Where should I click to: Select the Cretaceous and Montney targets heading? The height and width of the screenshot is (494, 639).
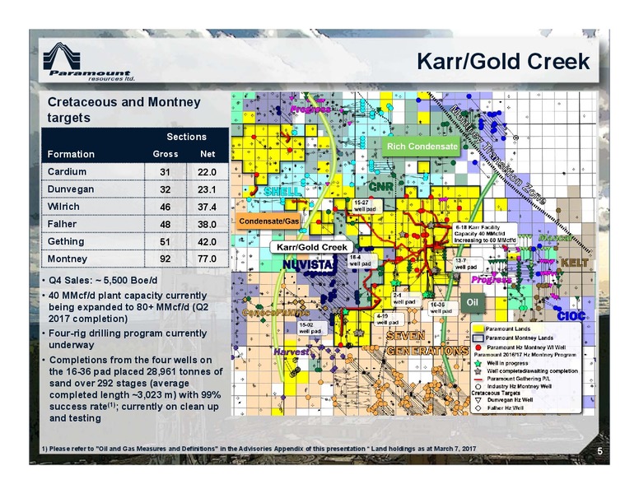124,110
